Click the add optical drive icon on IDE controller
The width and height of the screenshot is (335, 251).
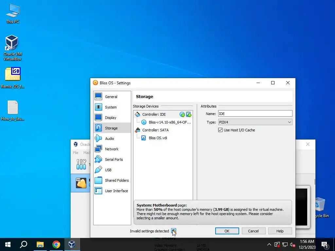(182, 115)
